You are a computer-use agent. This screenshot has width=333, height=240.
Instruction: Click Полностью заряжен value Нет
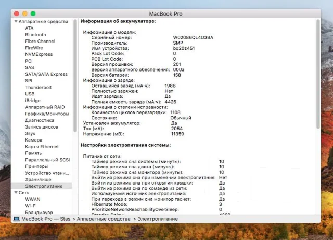(x=169, y=91)
